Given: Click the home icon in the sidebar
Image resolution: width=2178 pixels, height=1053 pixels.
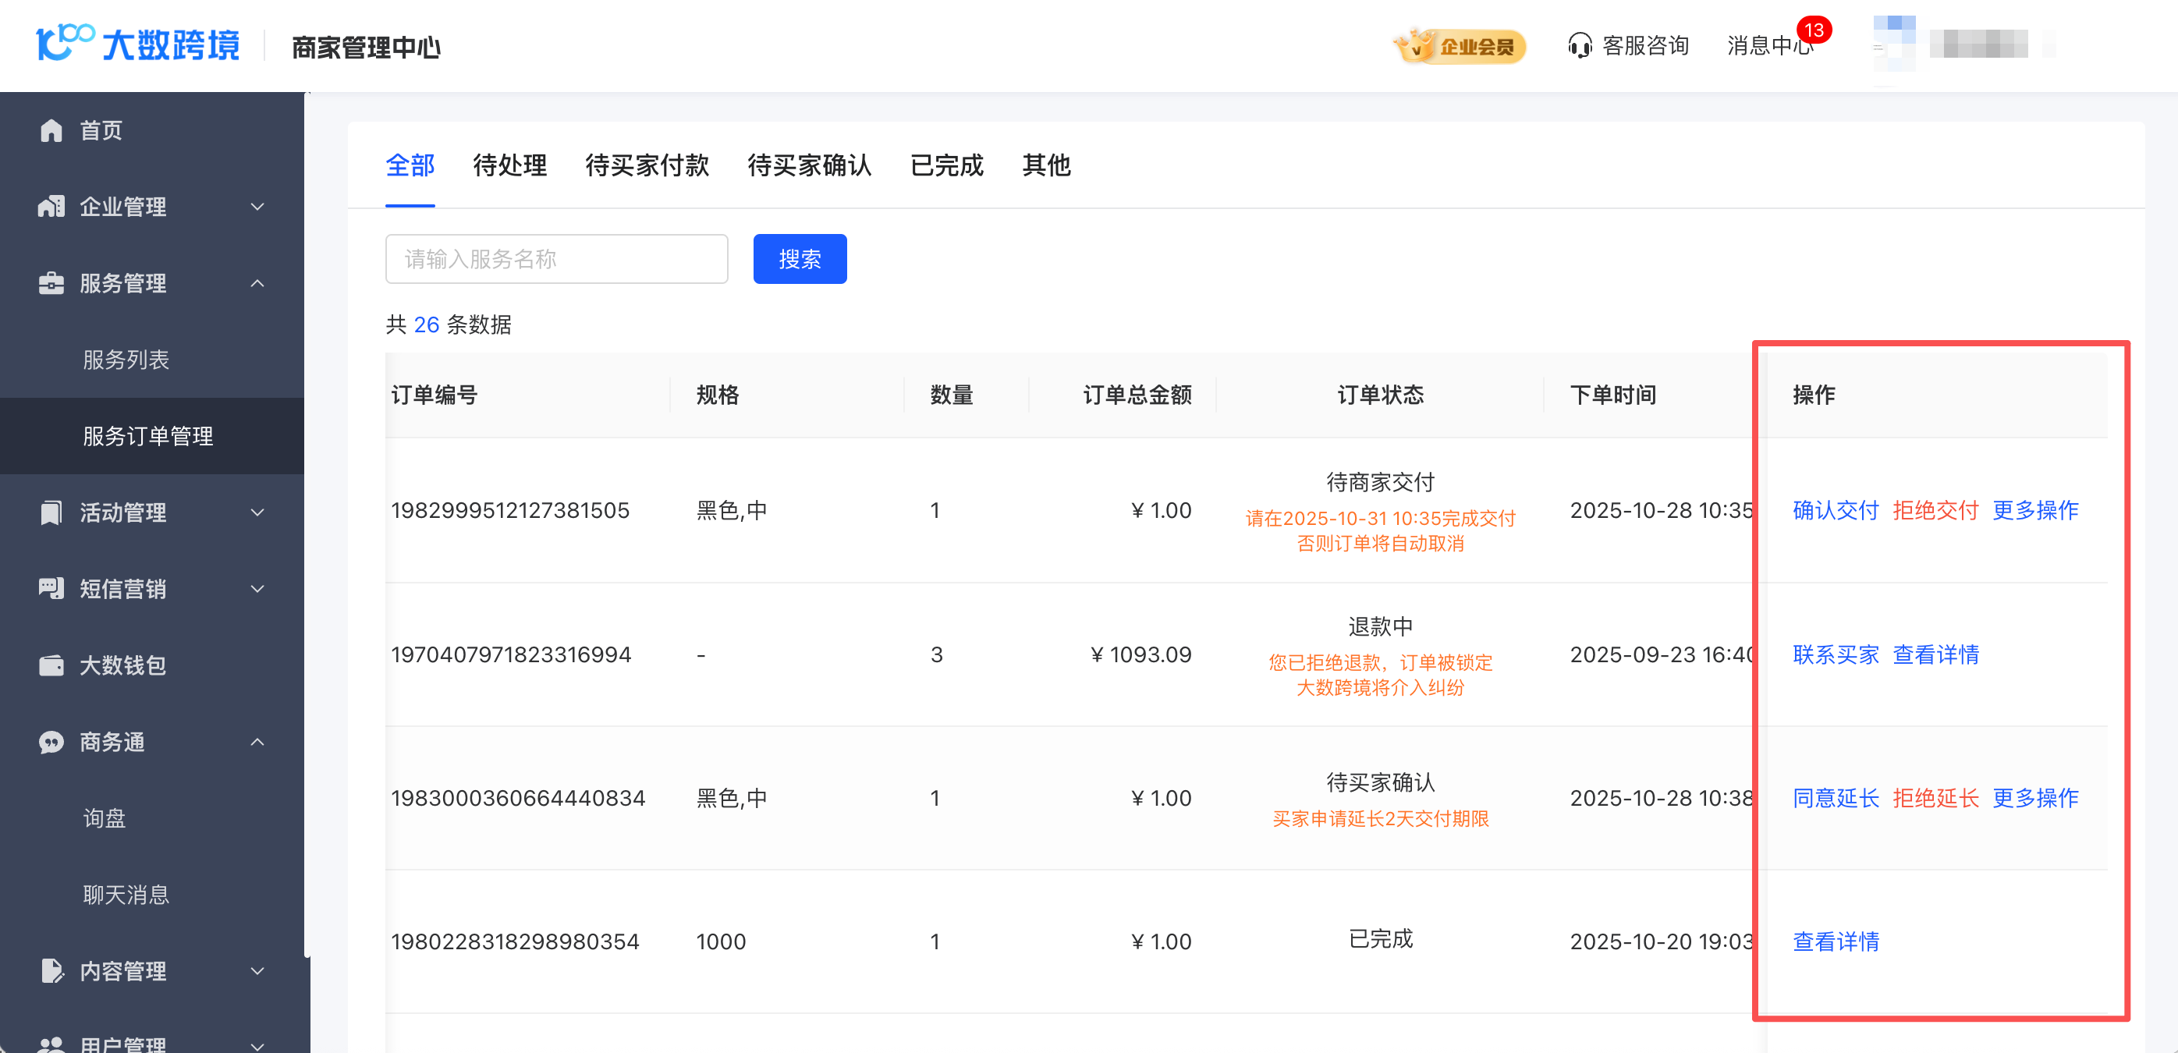Looking at the screenshot, I should [x=51, y=130].
